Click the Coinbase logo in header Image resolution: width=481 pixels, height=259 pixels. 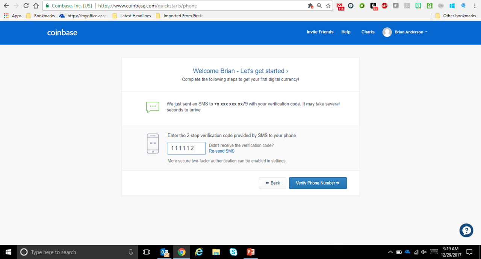click(62, 33)
